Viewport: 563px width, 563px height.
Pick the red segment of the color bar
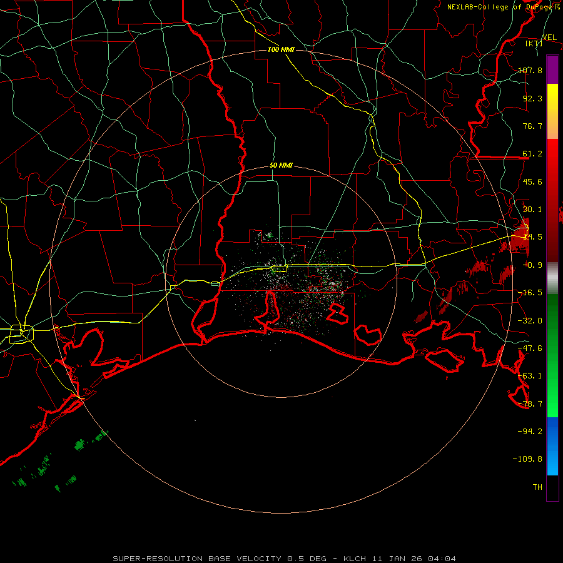click(552, 200)
